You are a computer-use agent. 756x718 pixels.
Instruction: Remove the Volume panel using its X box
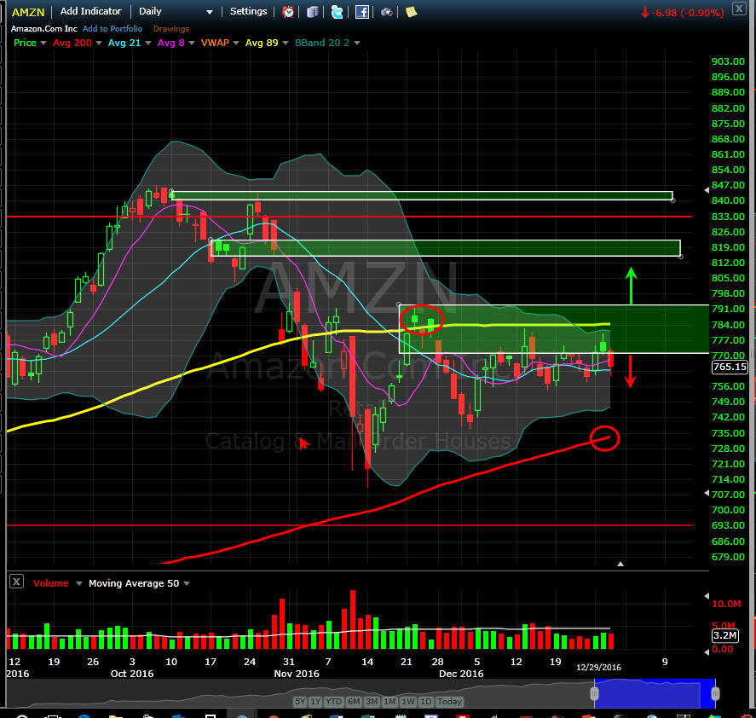click(x=16, y=582)
